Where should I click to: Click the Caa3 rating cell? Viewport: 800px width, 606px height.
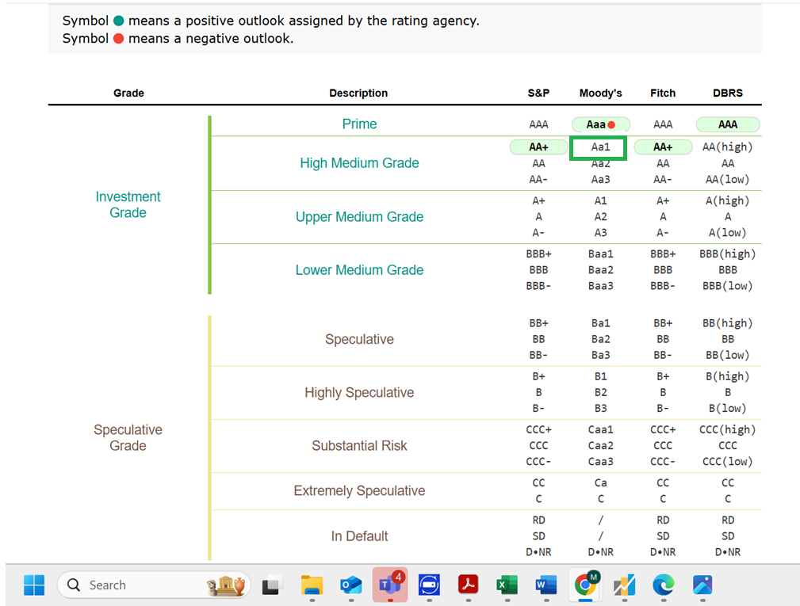[x=600, y=461]
